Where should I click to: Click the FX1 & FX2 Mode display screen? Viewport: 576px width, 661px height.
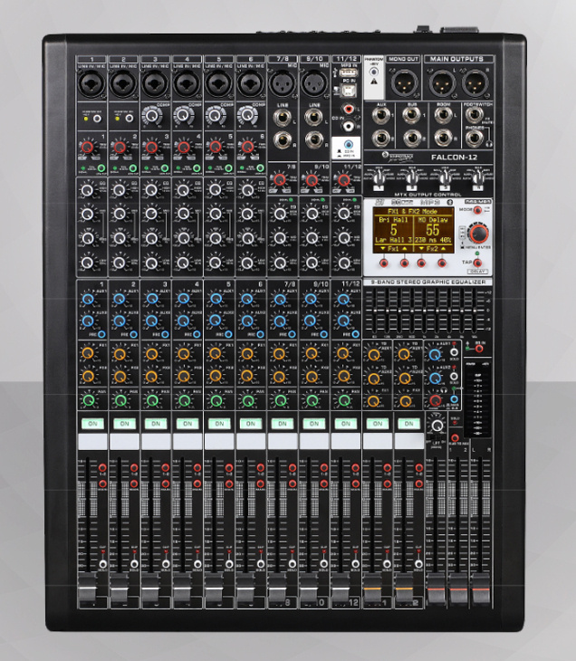point(412,230)
